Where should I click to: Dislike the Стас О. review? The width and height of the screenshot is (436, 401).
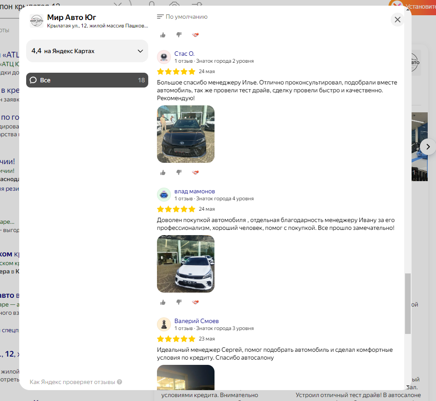(179, 172)
